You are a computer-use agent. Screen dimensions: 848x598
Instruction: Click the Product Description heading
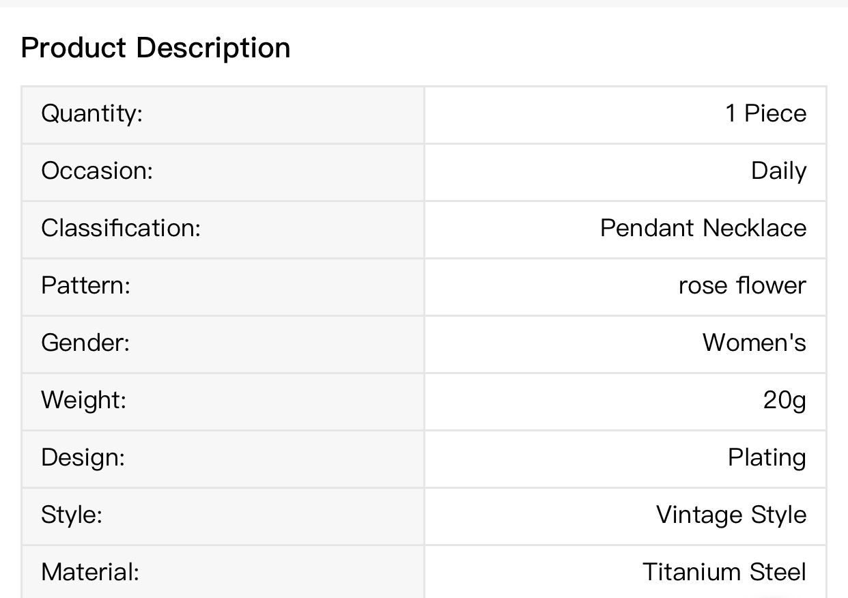tap(156, 48)
